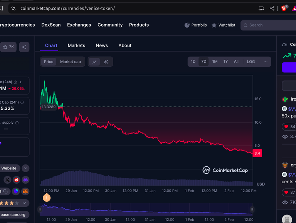Viewport: 296px width, 223px height.
Task: Open the Products menu
Action: (139, 25)
